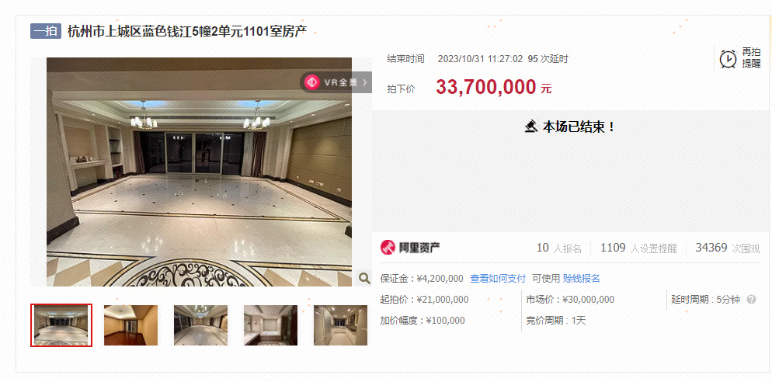Click the magnifier zoom icon on photo
The width and height of the screenshot is (772, 382).
tap(364, 279)
